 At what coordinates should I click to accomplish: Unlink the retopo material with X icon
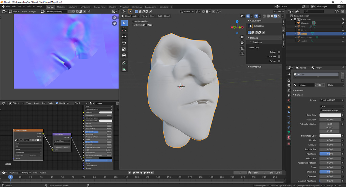click(323, 85)
